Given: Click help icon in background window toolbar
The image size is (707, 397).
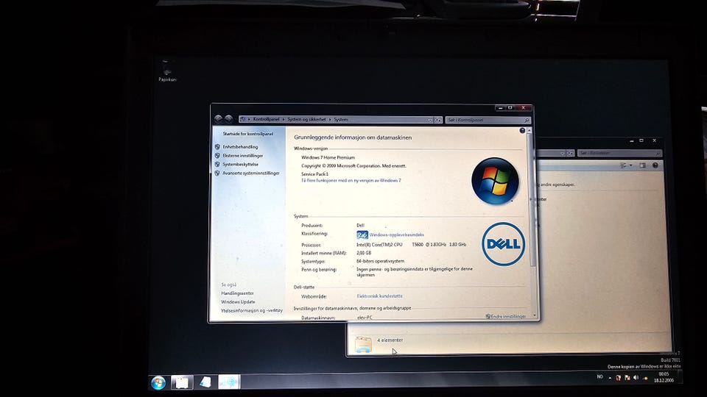Looking at the screenshot, I should [x=655, y=165].
